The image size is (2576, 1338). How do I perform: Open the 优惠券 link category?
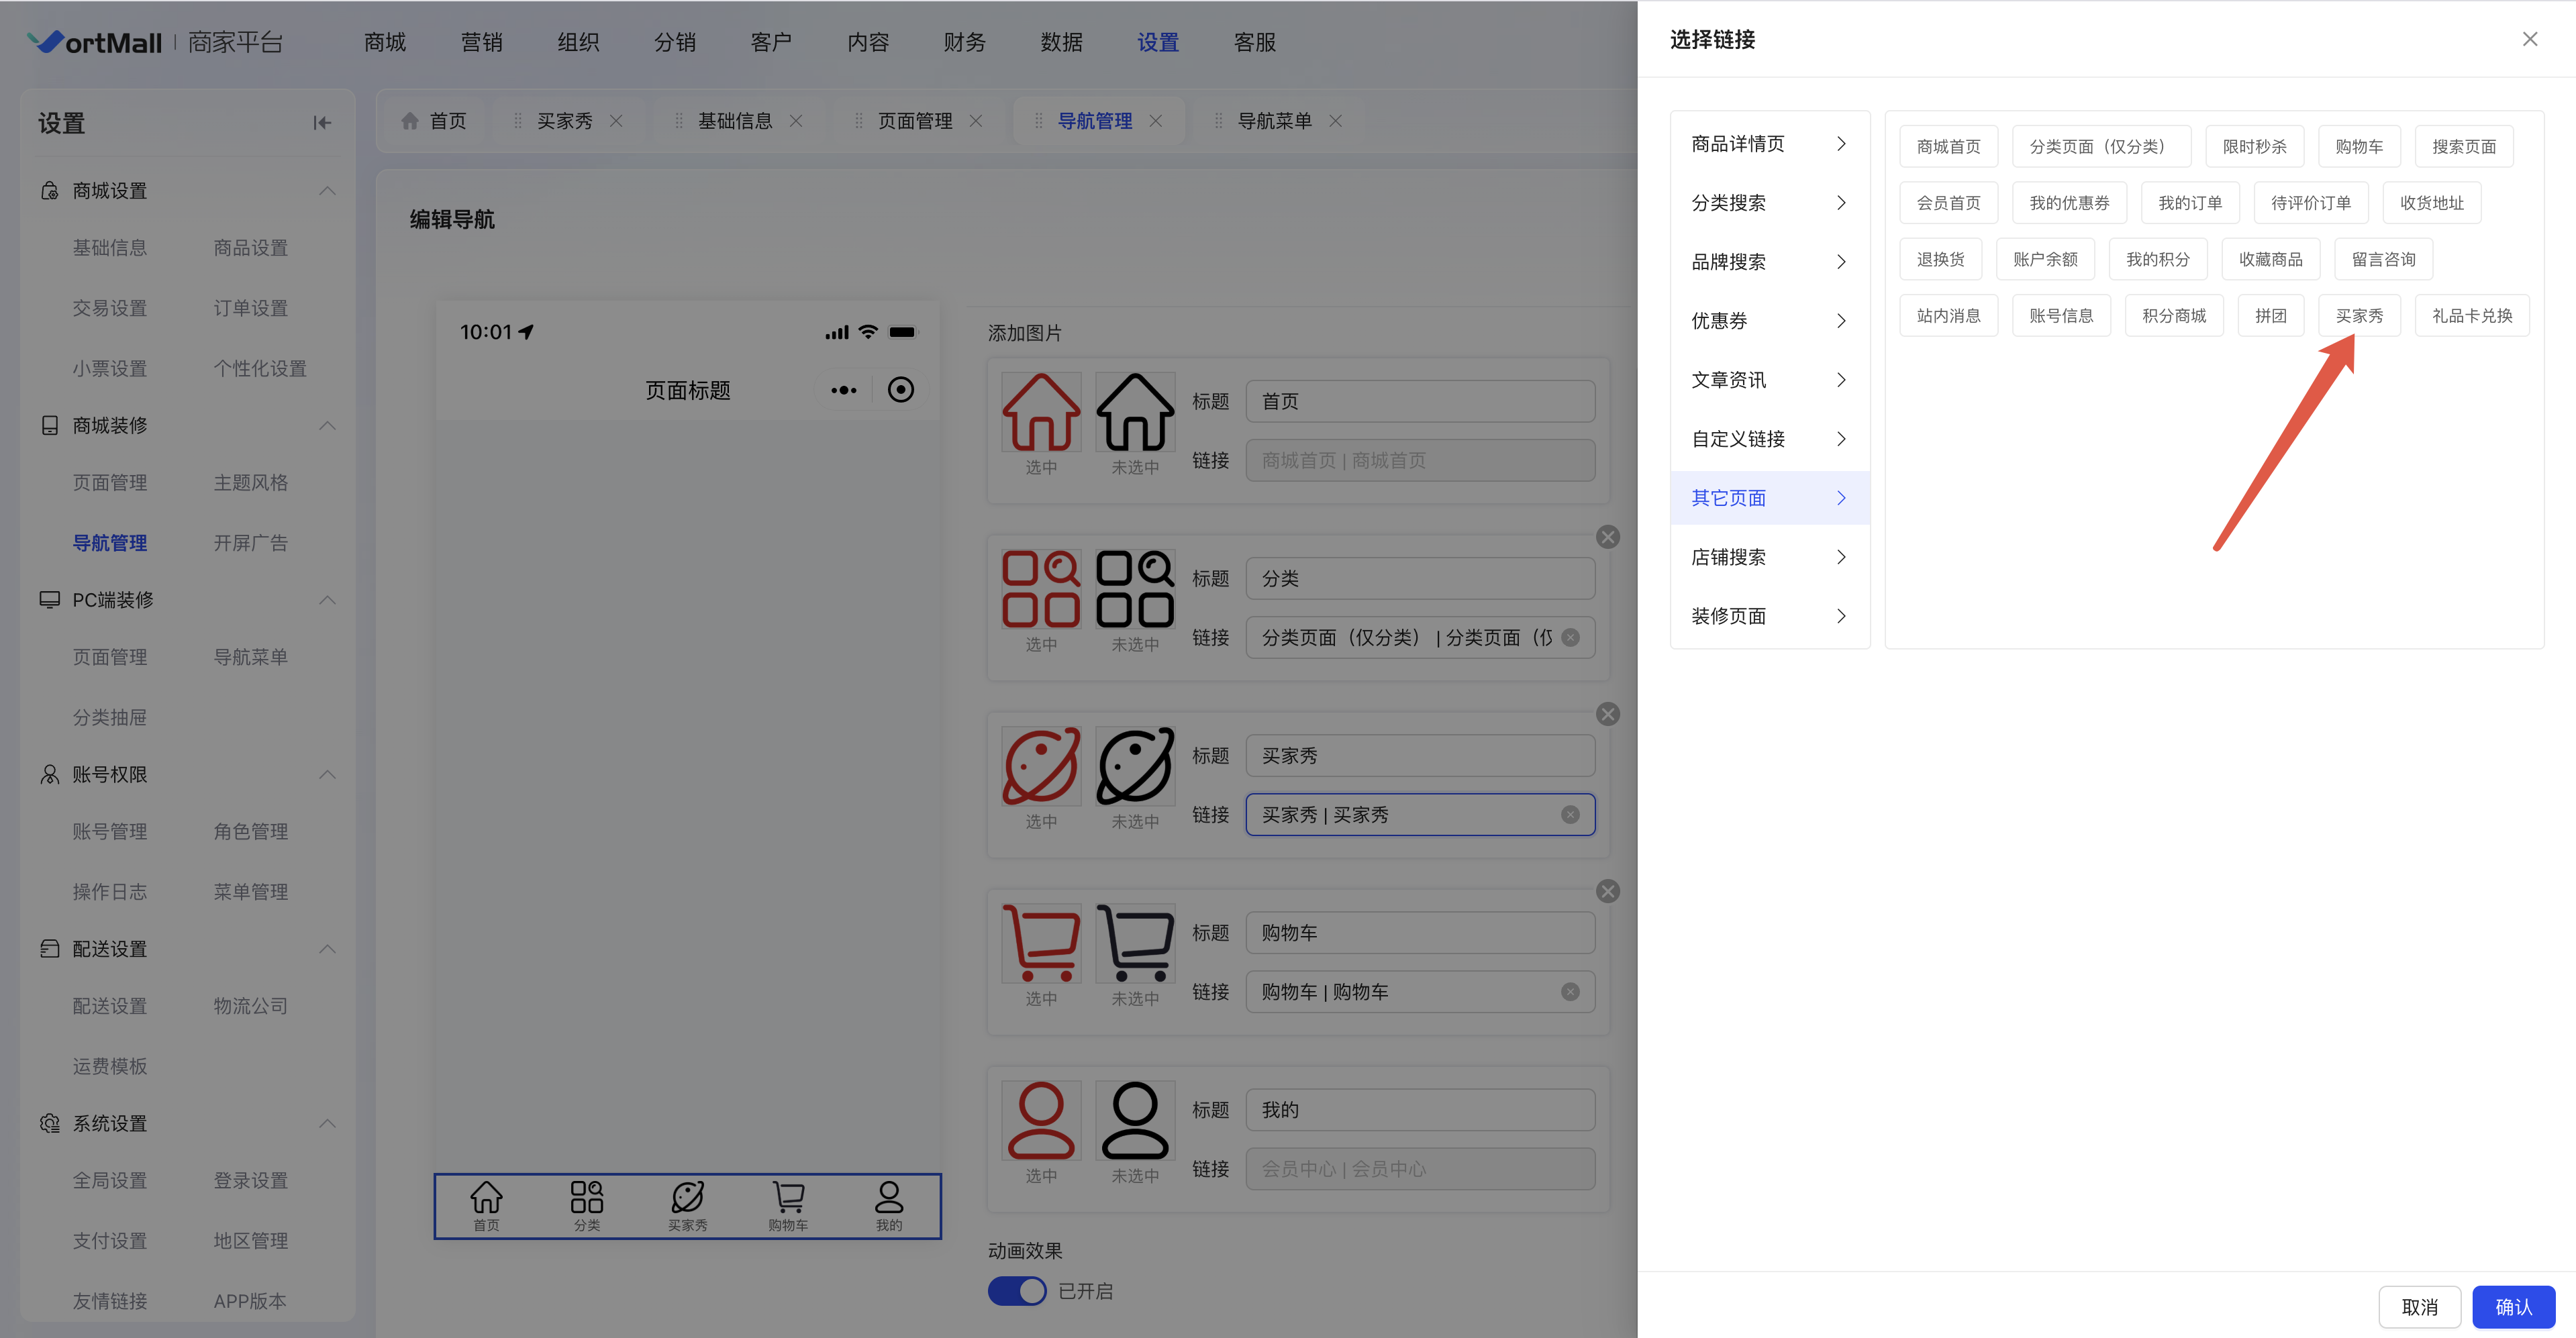pyautogui.click(x=1768, y=321)
